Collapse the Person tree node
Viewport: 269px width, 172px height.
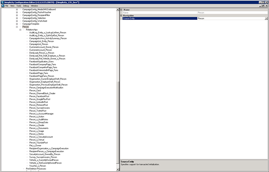click(17, 27)
